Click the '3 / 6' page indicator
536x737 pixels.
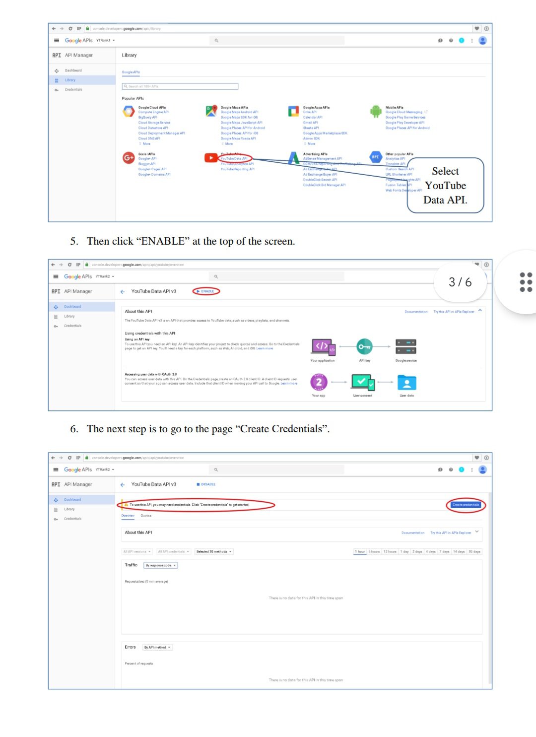pyautogui.click(x=460, y=282)
